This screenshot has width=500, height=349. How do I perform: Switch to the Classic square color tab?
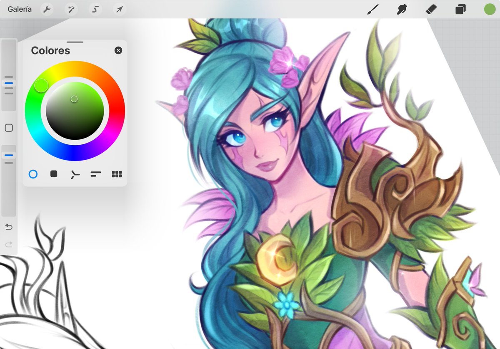[54, 174]
